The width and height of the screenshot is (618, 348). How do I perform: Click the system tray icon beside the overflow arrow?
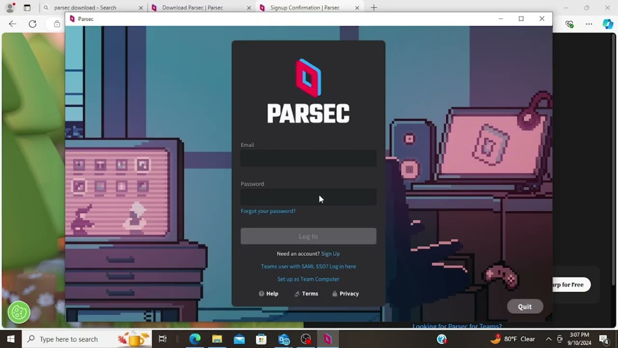560,339
